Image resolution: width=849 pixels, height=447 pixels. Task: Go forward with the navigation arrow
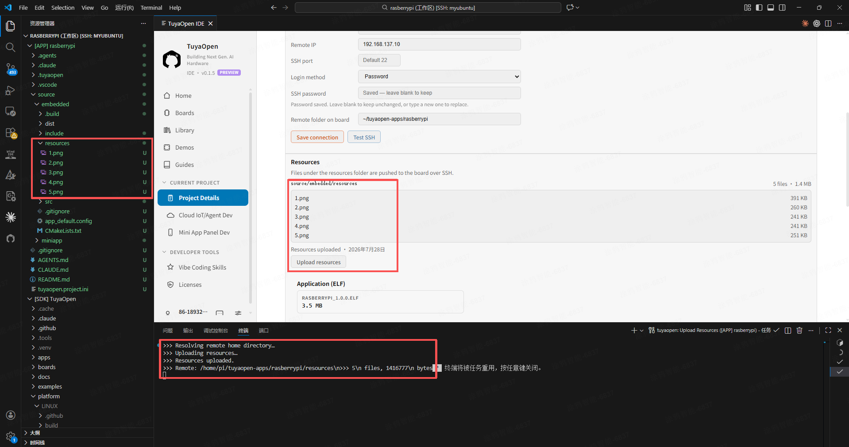(x=285, y=8)
